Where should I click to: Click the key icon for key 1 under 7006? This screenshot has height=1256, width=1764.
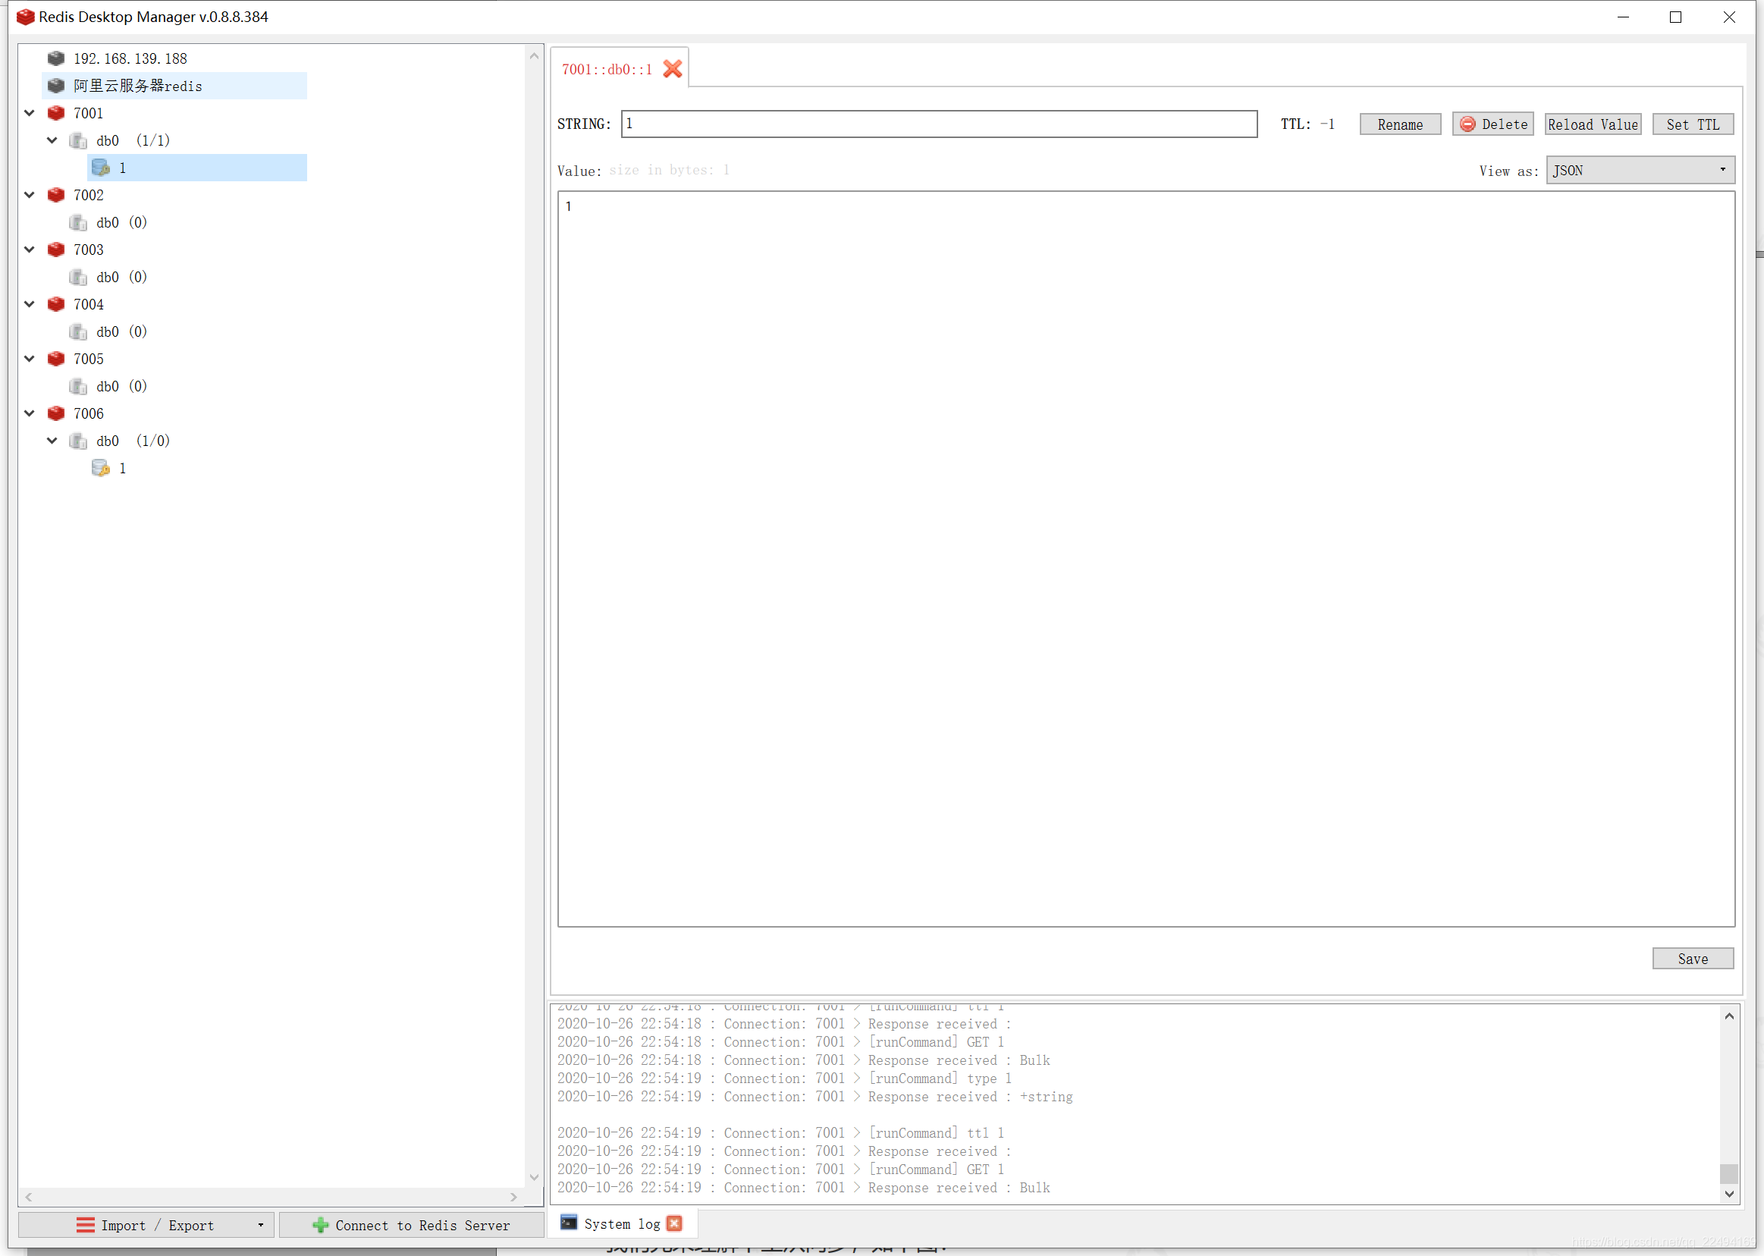[x=101, y=468]
